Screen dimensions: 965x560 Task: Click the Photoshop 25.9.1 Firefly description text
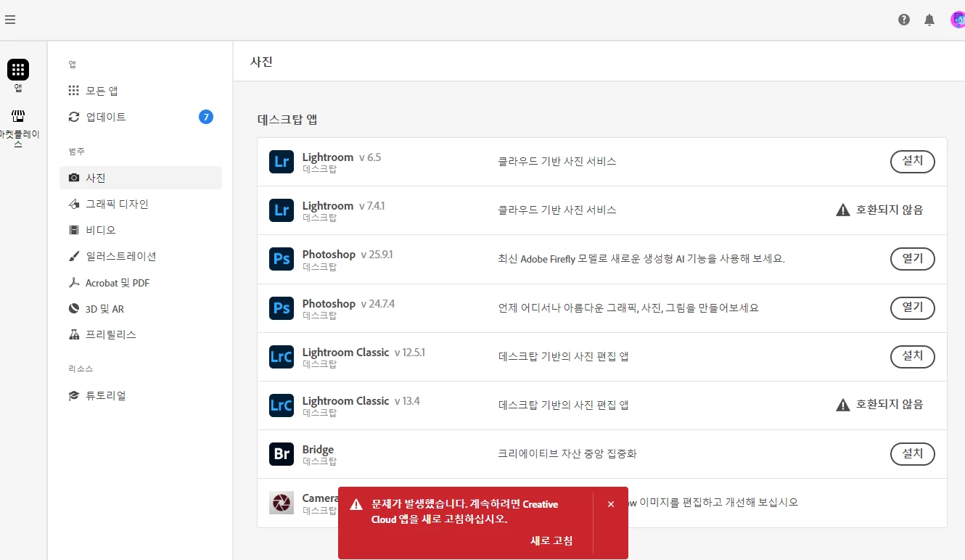641,259
